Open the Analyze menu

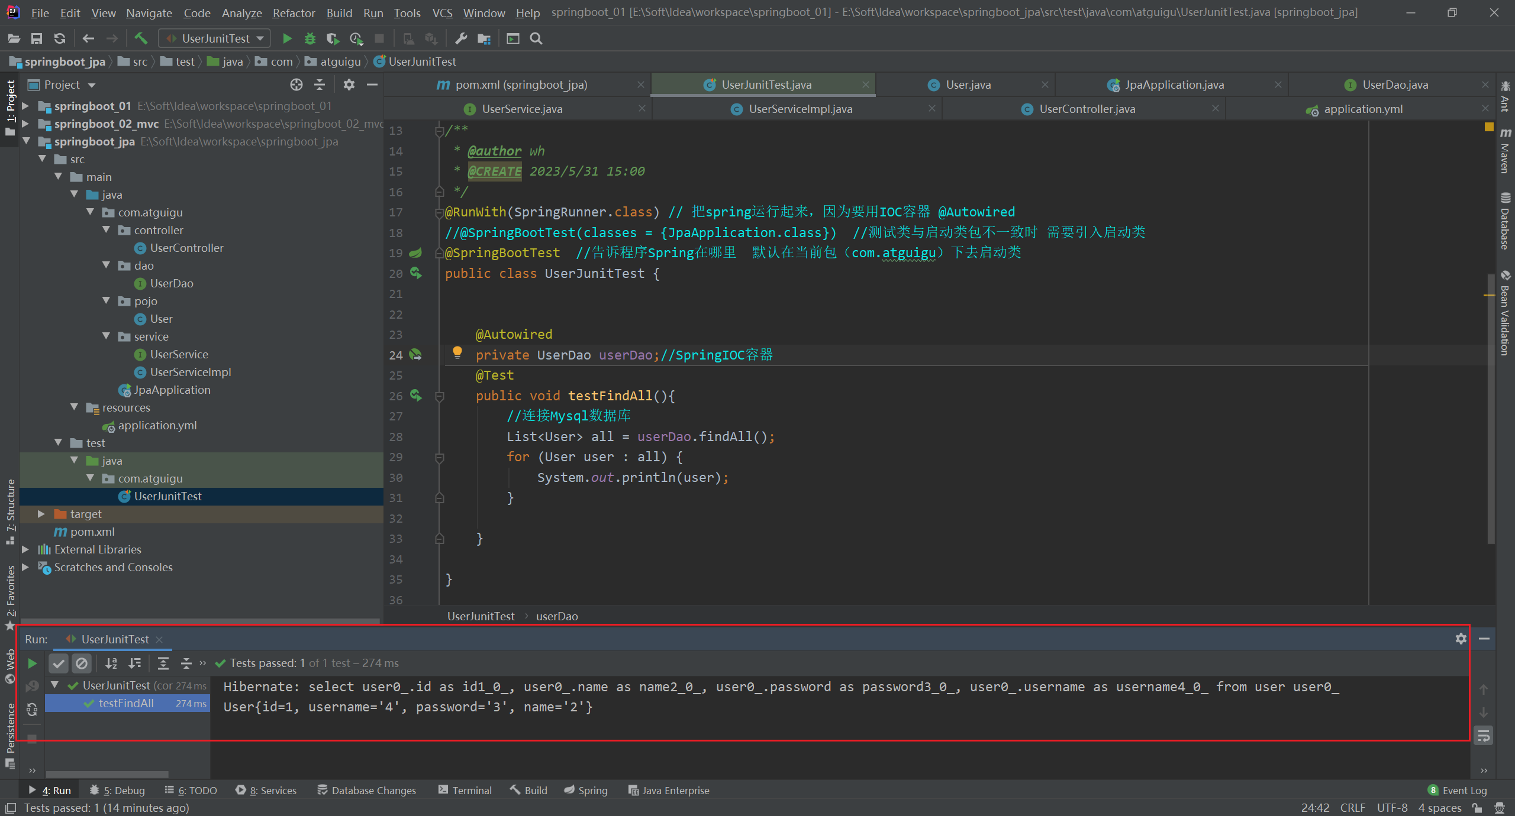(x=241, y=12)
